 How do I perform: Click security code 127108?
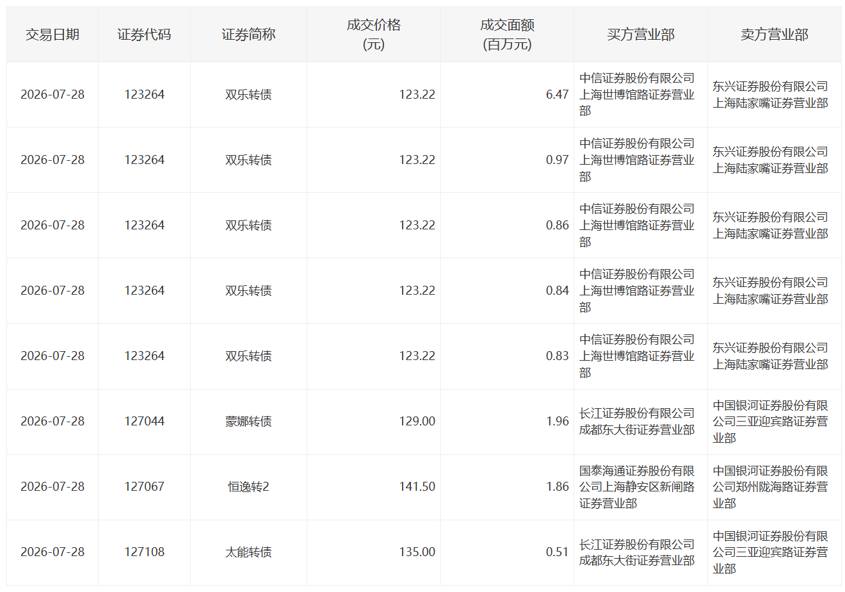coord(144,552)
